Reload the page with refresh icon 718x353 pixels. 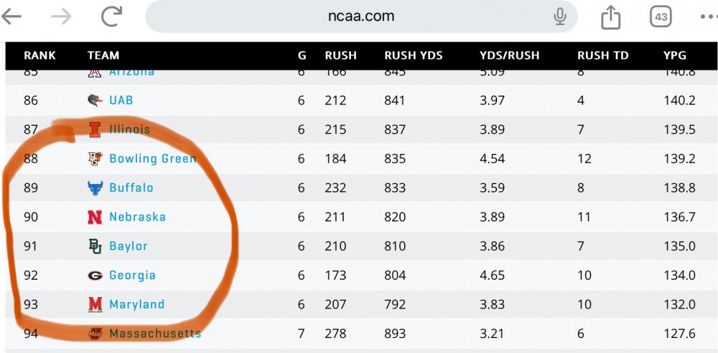tap(111, 17)
